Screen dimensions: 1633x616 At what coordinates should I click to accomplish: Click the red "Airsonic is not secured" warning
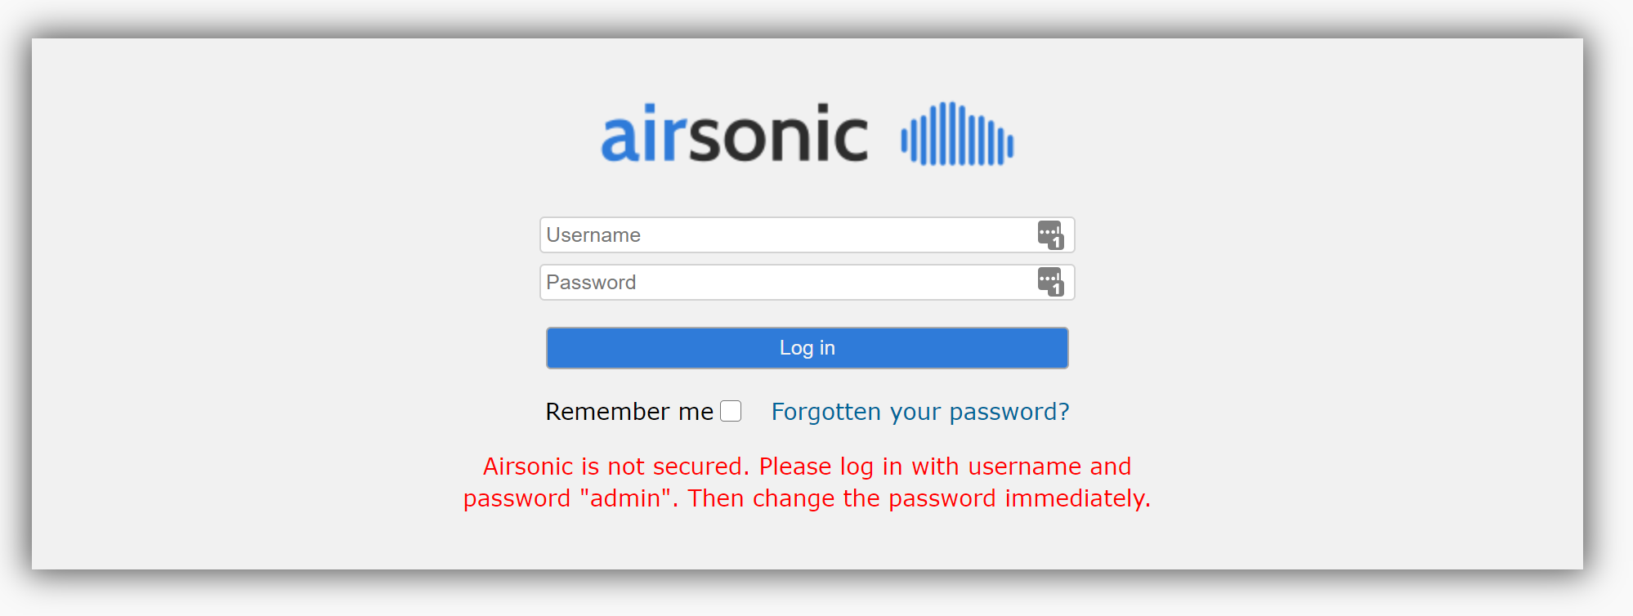click(807, 466)
